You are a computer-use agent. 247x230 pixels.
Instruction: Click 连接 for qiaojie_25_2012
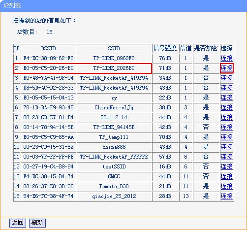click(226, 196)
